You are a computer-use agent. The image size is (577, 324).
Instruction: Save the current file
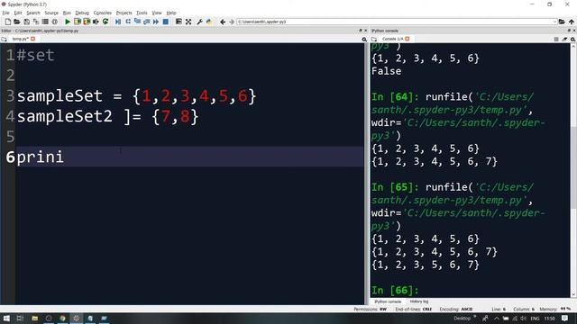(26, 22)
